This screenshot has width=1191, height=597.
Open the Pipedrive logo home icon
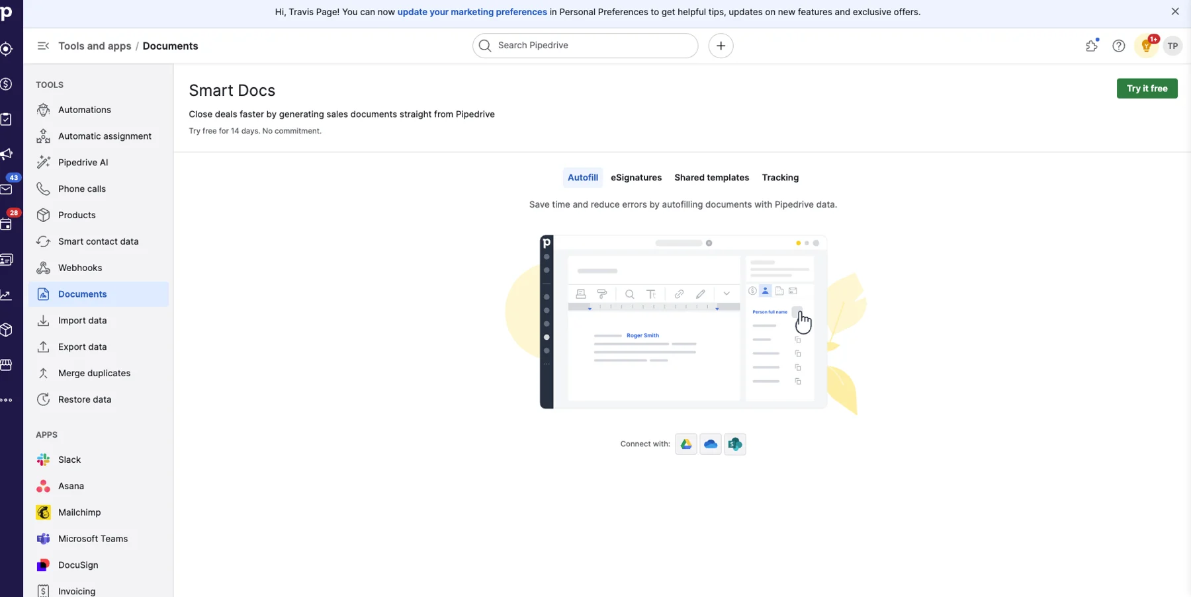tap(6, 13)
